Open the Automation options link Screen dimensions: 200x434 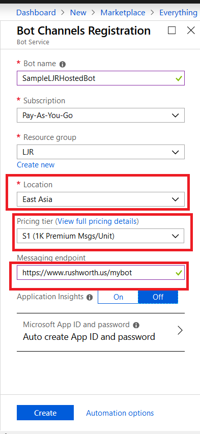[x=120, y=413]
